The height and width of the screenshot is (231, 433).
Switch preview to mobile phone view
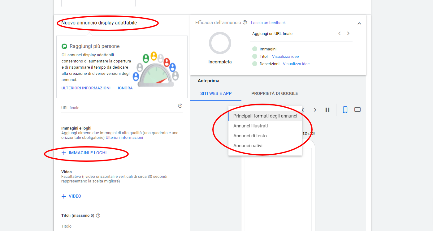[345, 109]
